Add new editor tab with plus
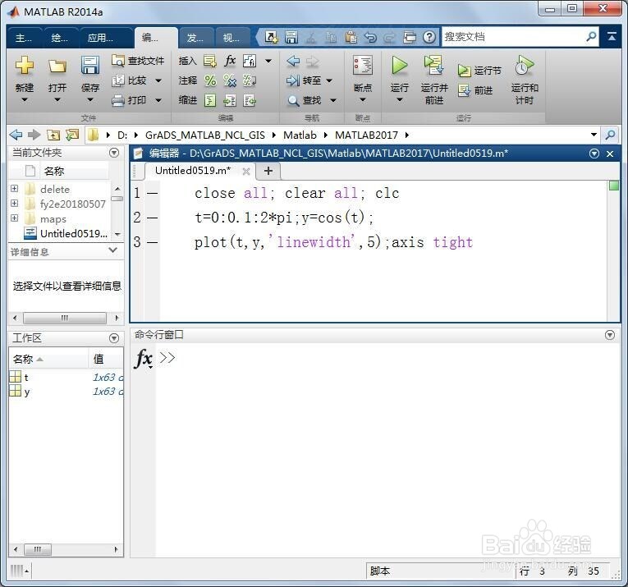628x587 pixels. click(268, 171)
